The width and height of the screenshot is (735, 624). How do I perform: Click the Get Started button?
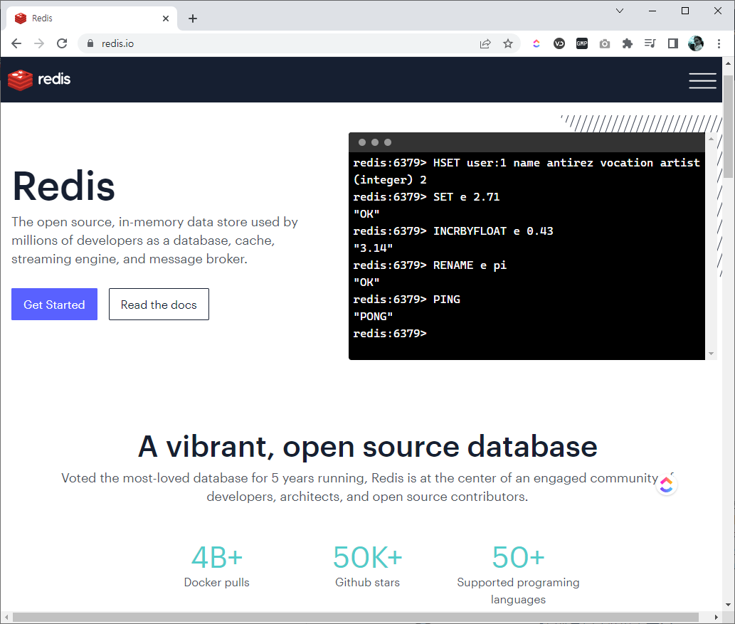54,305
